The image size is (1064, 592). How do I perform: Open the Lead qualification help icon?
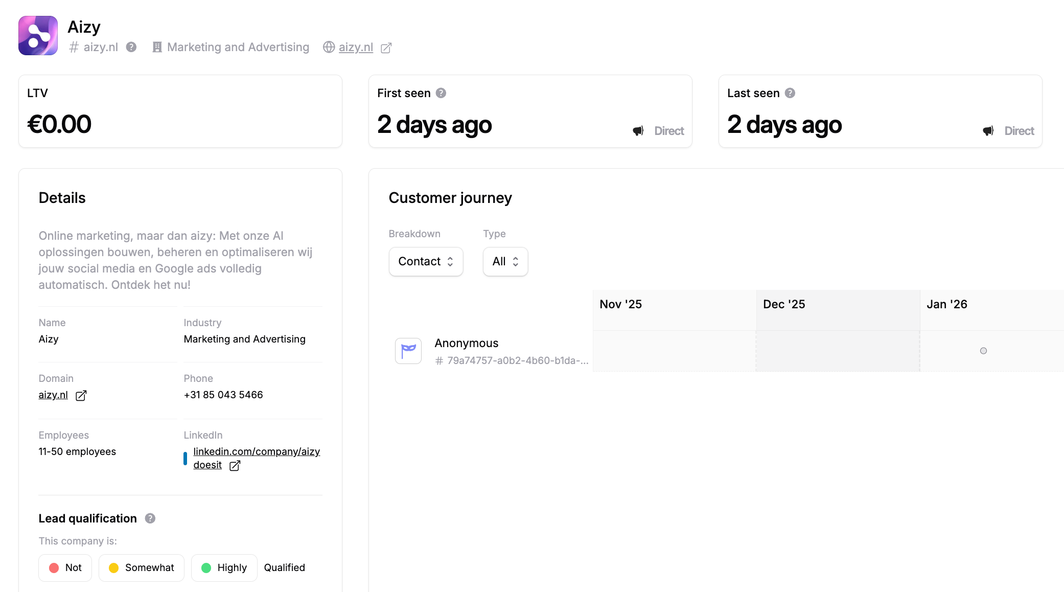(150, 518)
